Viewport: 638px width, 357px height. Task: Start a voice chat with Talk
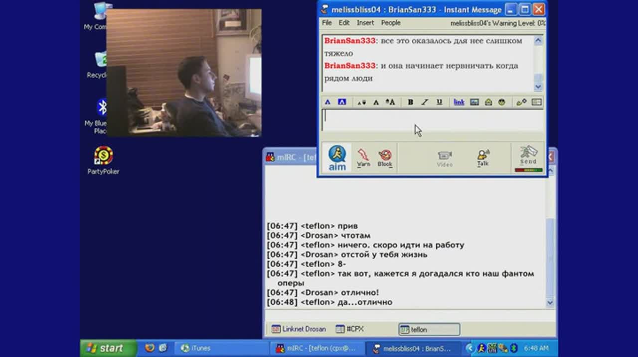[482, 158]
